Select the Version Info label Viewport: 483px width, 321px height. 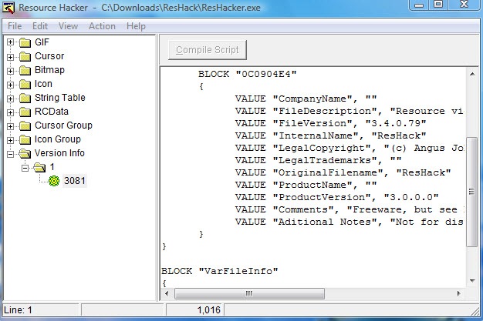[59, 153]
